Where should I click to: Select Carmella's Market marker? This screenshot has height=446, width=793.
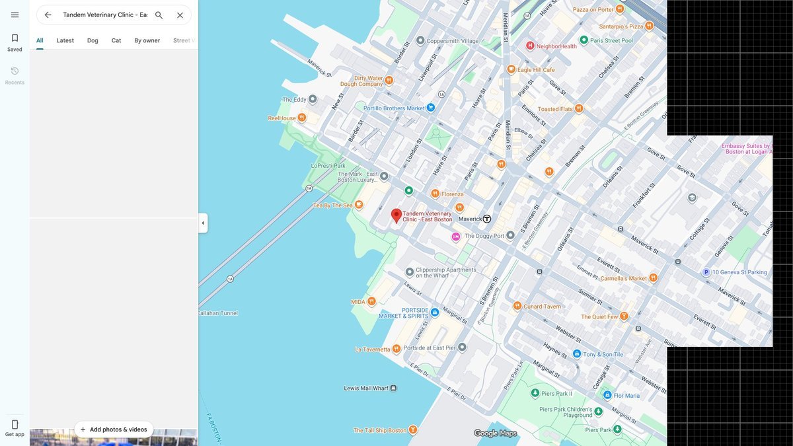[x=654, y=278]
